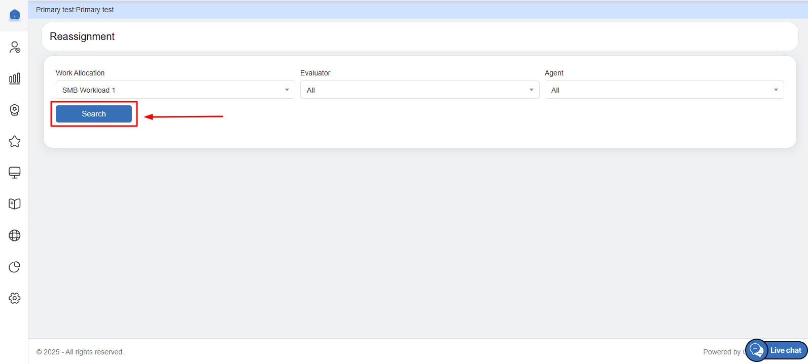
Task: Open the Live chat widget button
Action: pos(777,350)
